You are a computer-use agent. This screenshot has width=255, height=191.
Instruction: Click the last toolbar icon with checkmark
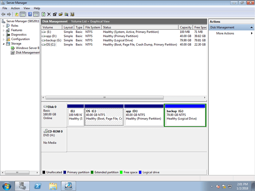(x=72, y=14)
